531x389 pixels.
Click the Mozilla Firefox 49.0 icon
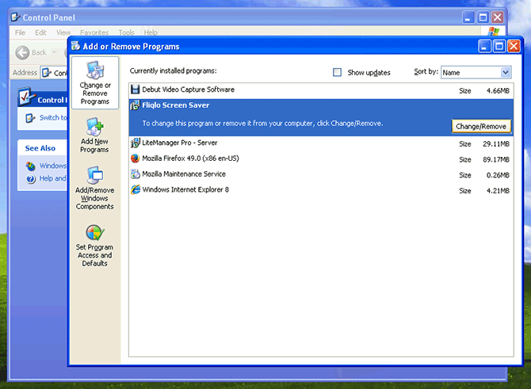point(135,158)
